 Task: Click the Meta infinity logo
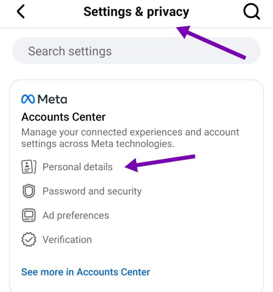[28, 99]
